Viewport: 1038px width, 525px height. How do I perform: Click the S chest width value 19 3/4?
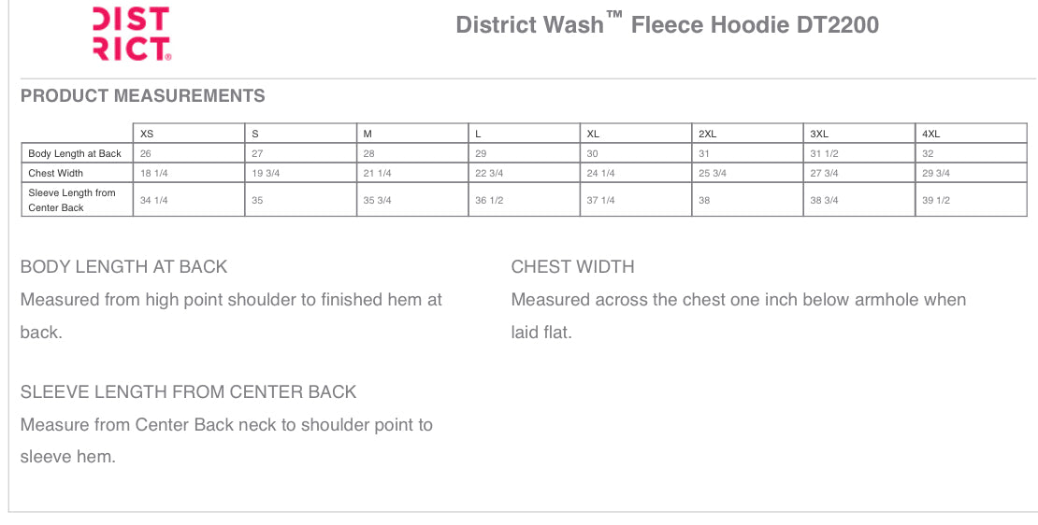266,173
